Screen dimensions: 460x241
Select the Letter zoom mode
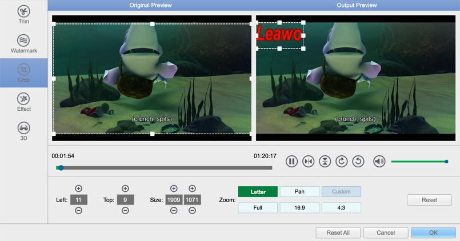[x=258, y=192]
